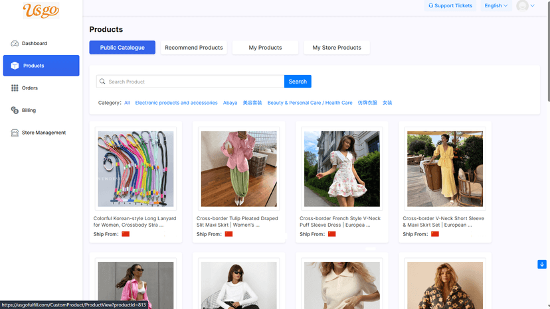Click China flag on French Style Dress card
Image resolution: width=550 pixels, height=309 pixels.
tap(332, 234)
